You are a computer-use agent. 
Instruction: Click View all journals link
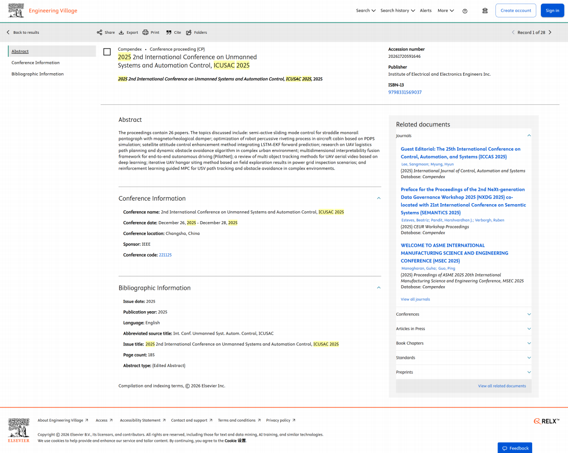(415, 299)
